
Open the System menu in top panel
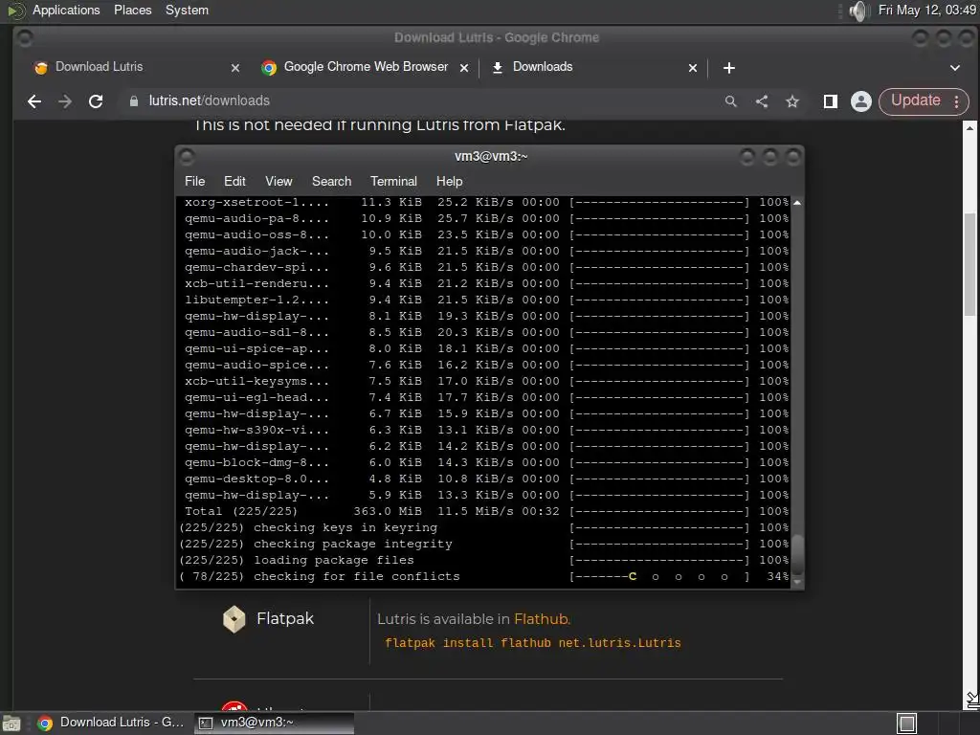(x=187, y=10)
